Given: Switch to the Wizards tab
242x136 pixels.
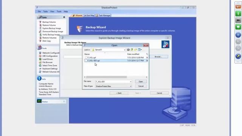Looking at the screenshot, I should pos(77,15).
